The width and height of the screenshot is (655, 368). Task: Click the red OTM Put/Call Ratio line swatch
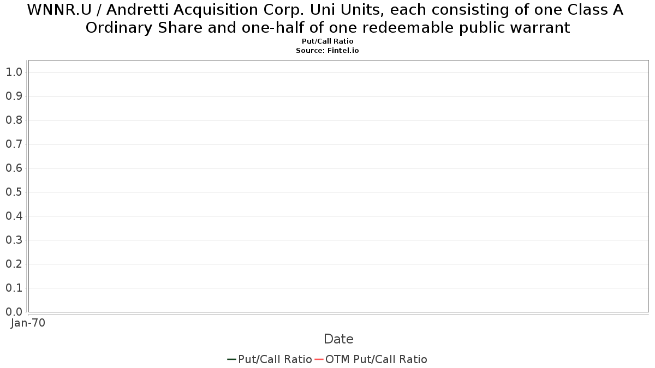(x=319, y=359)
